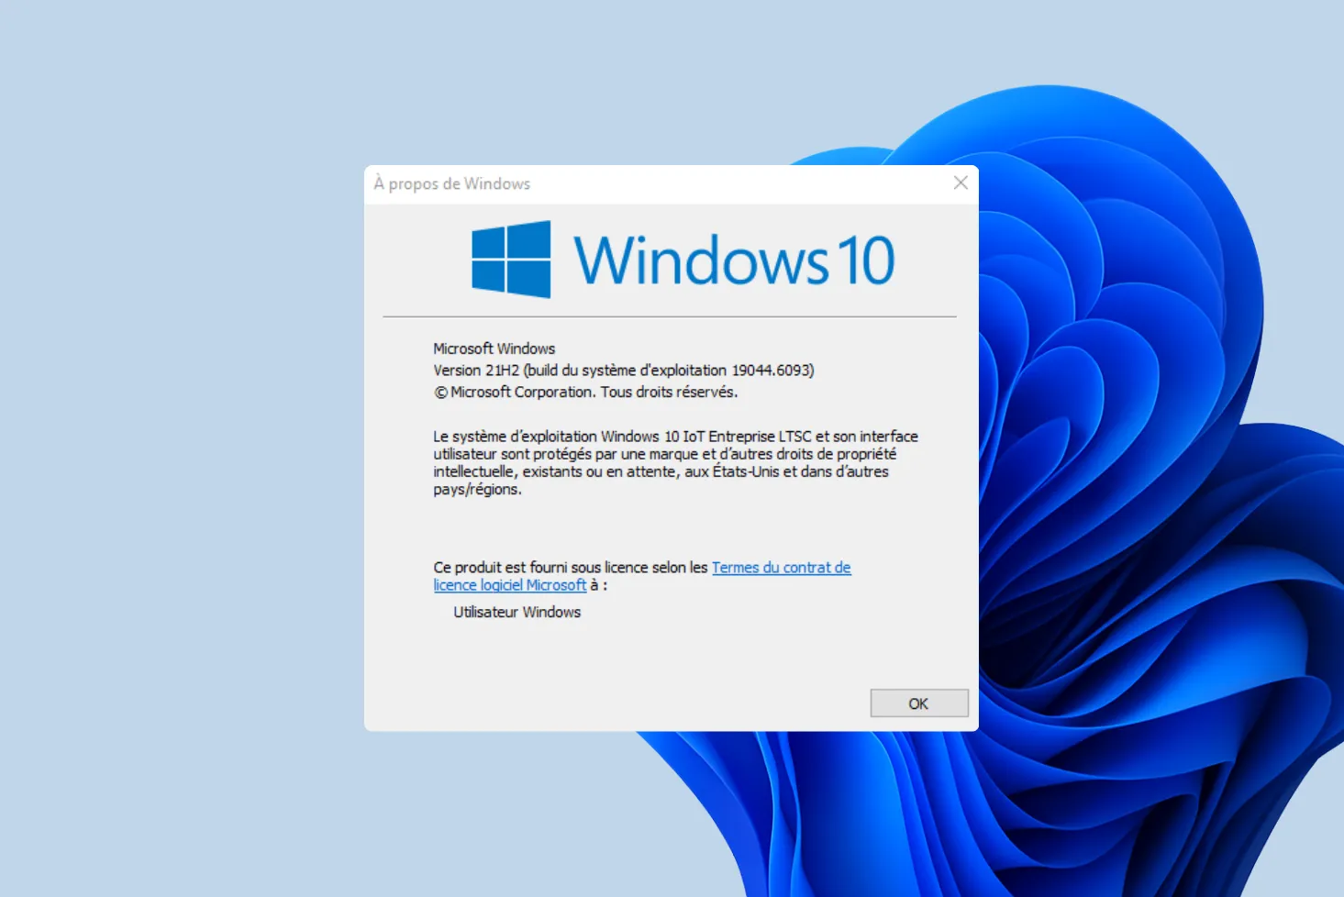Click the IoT Entreprise LTSC paragraph
The image size is (1344, 897).
click(675, 463)
